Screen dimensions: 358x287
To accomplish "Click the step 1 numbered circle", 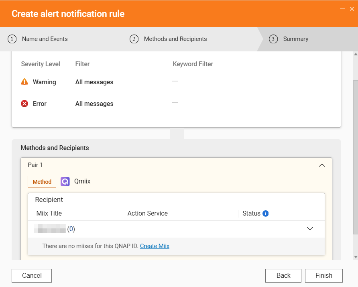I will coord(12,39).
